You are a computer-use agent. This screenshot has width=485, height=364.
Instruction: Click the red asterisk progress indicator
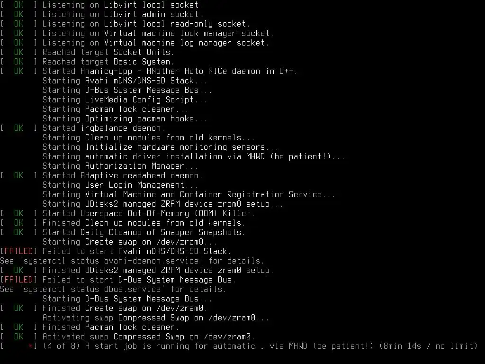(30, 346)
